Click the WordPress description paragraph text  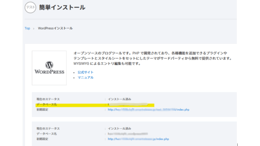pyautogui.click(x=152, y=58)
